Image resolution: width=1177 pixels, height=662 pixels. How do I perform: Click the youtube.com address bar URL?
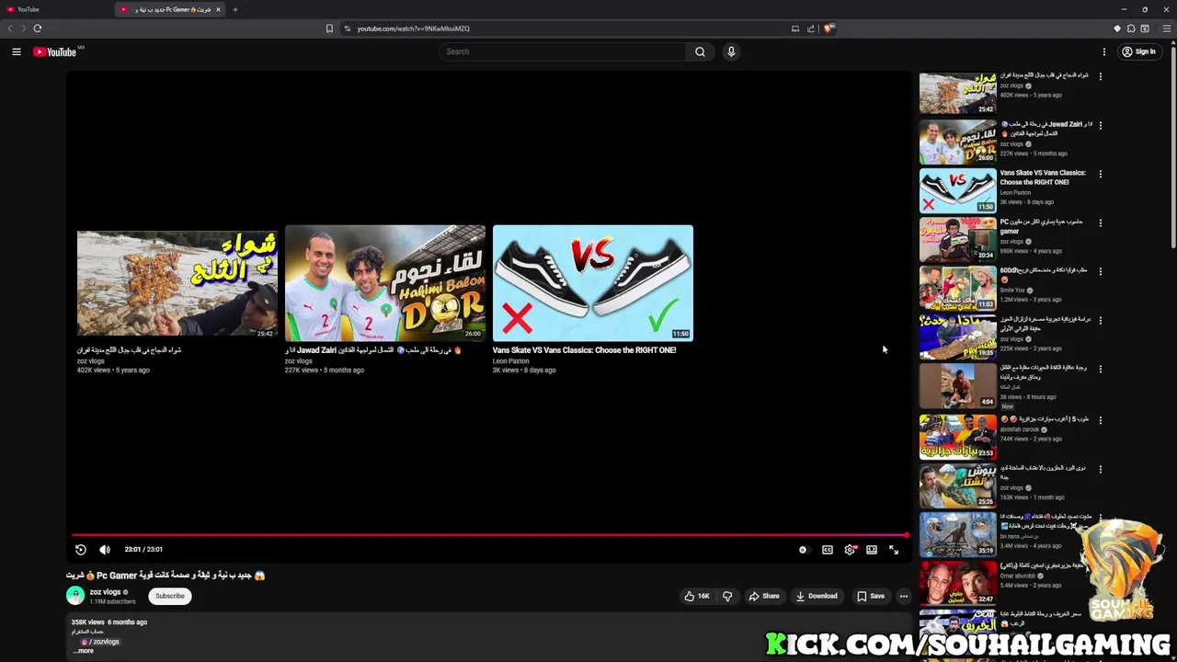pos(413,29)
